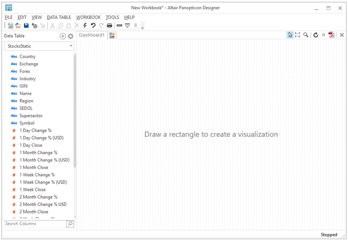Open the WORKBOOK menu

(x=88, y=17)
